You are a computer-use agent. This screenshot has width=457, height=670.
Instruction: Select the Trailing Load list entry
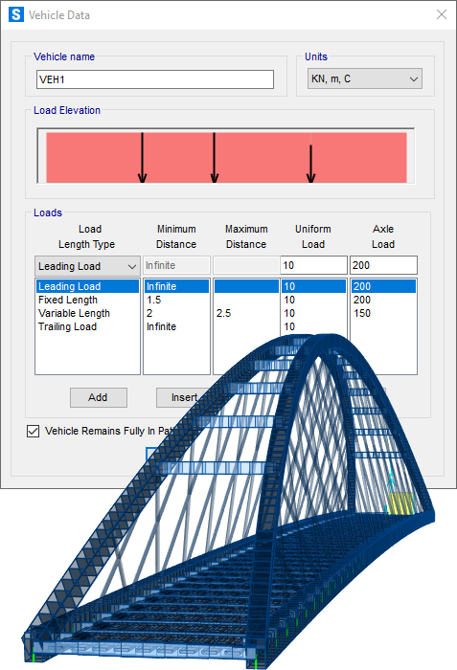pyautogui.click(x=87, y=326)
